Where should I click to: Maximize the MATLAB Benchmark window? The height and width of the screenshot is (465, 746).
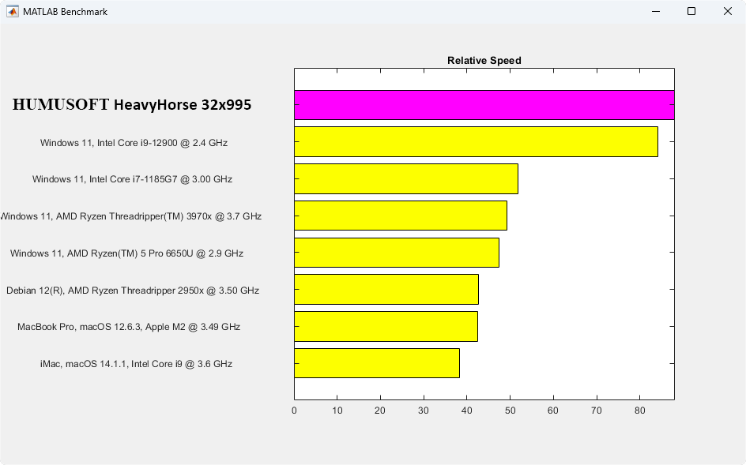point(691,11)
